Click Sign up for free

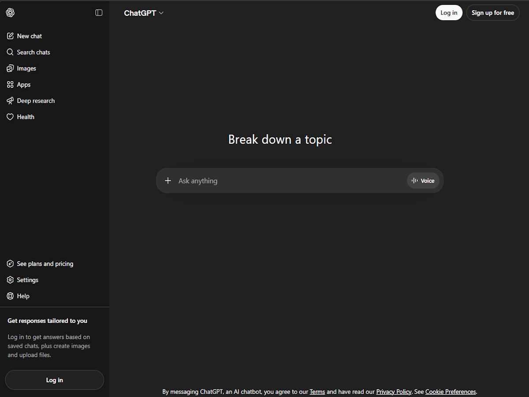492,12
